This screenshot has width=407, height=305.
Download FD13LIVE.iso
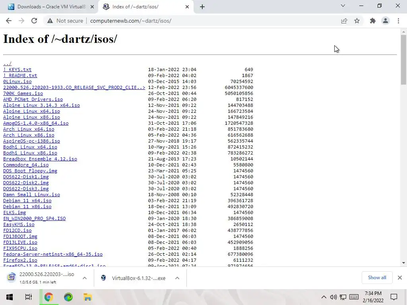click(x=20, y=243)
